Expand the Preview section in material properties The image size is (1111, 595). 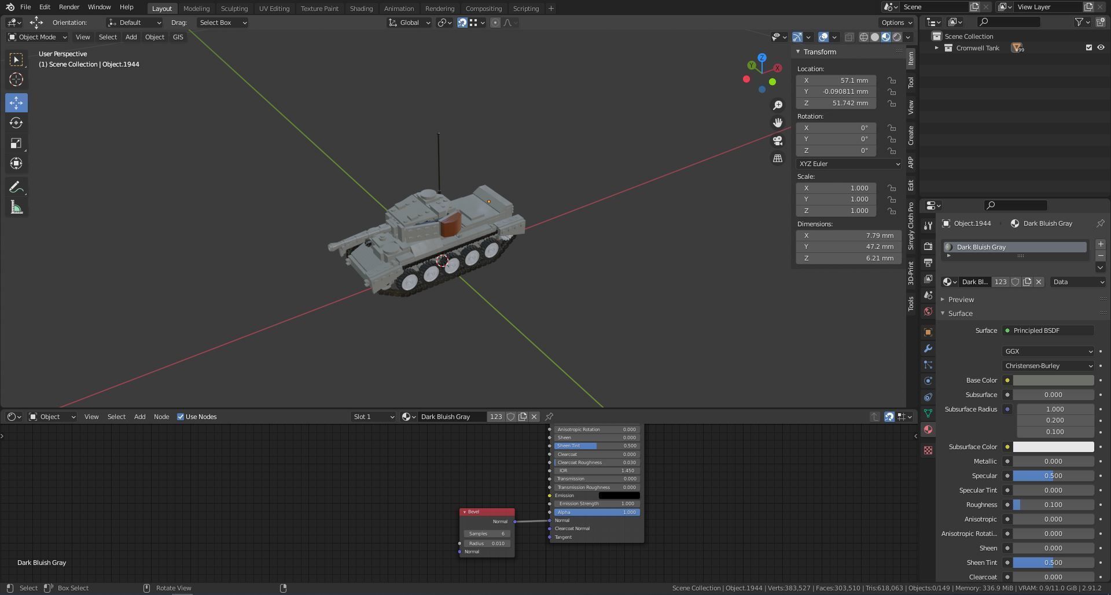(961, 299)
